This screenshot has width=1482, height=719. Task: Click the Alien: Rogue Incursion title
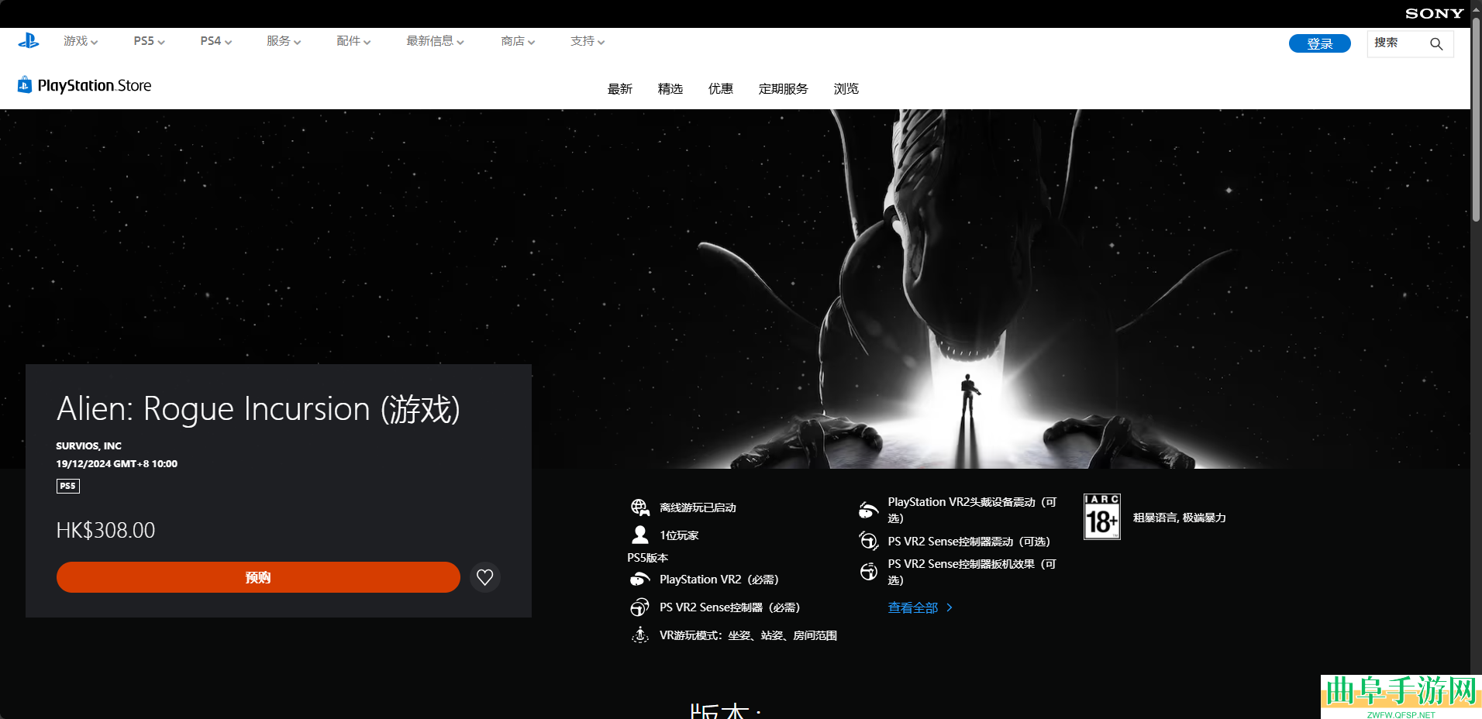(258, 409)
